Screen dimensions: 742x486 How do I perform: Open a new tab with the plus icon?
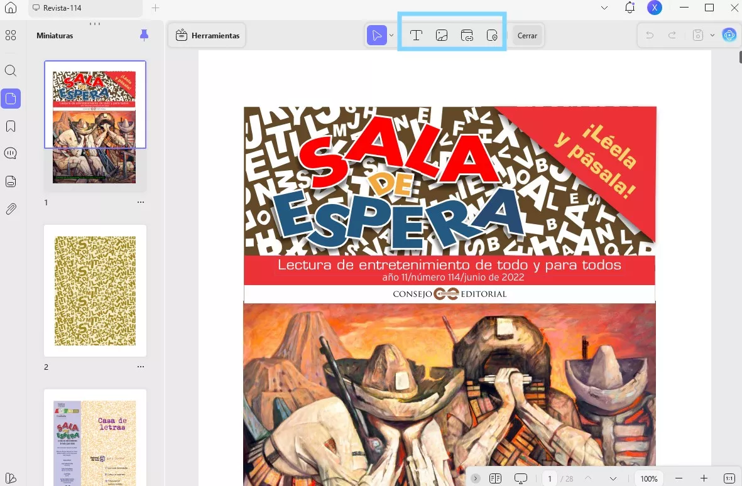155,8
